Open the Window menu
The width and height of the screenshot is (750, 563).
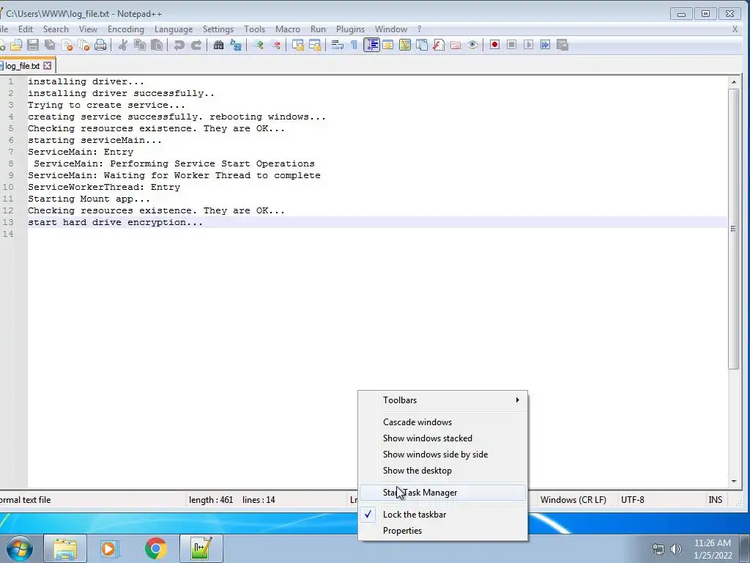point(391,29)
